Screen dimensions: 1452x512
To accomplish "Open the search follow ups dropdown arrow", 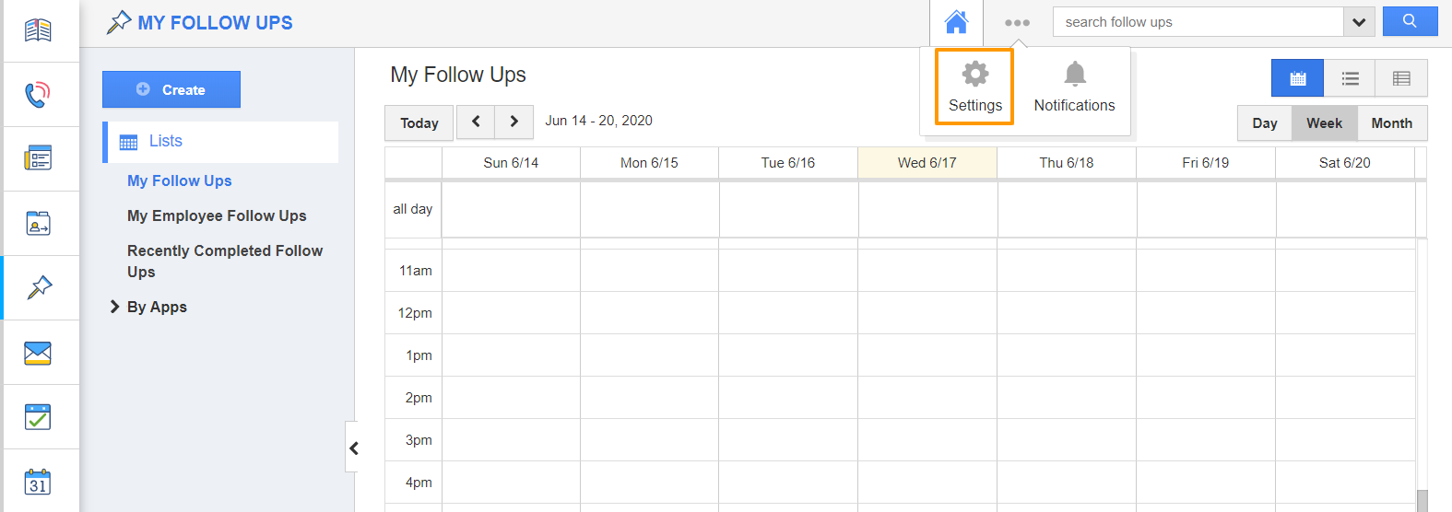I will 1359,22.
